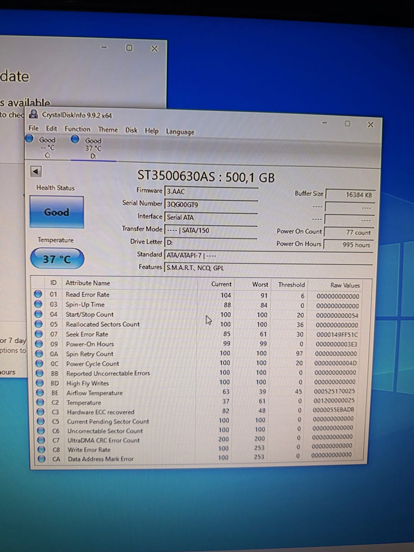Click status icon for Data Address Mark Error
The image size is (414, 552).
pyautogui.click(x=42, y=458)
